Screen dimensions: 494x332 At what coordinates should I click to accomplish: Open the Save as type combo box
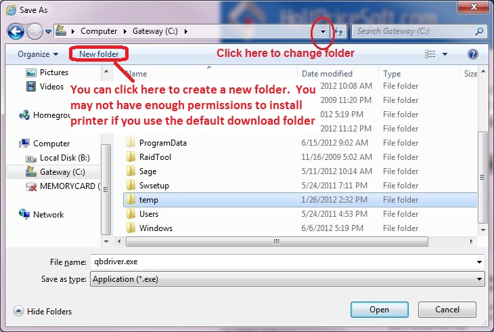tap(288, 279)
